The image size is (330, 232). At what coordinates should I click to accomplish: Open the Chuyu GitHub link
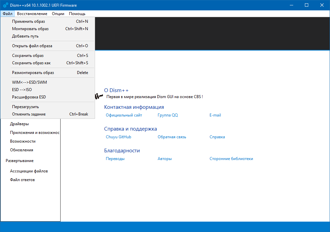click(x=118, y=137)
